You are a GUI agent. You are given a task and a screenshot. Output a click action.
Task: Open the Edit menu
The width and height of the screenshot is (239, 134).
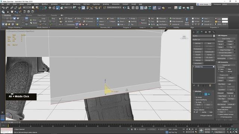(8, 4)
